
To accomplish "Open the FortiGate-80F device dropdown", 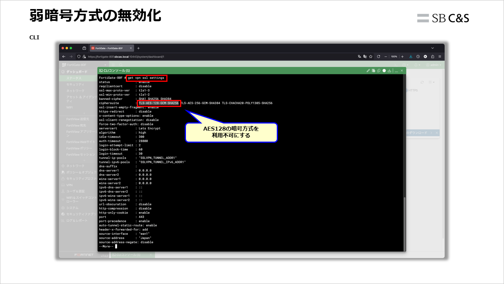I will 84,65.
